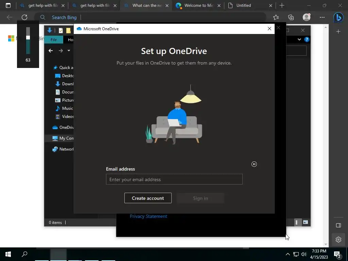Image resolution: width=348 pixels, height=261 pixels.
Task: Open the Downloads folder in navigation pane
Action: pos(64,84)
